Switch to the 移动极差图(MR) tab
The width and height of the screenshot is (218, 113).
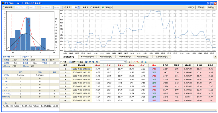(x=87, y=56)
